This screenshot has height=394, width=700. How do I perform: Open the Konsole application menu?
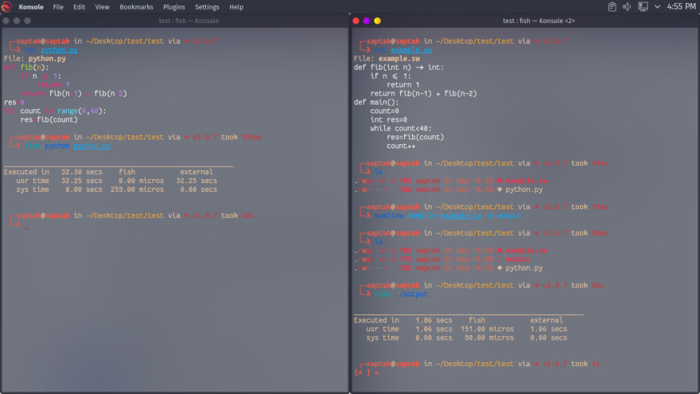(31, 7)
